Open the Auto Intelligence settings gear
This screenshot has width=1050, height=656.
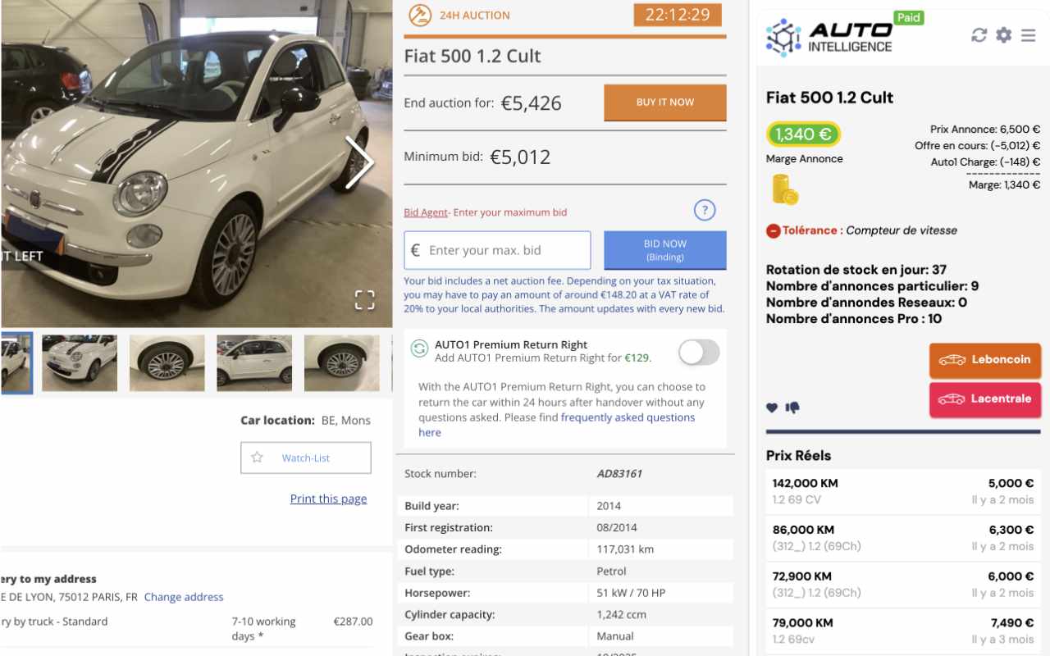click(1002, 35)
